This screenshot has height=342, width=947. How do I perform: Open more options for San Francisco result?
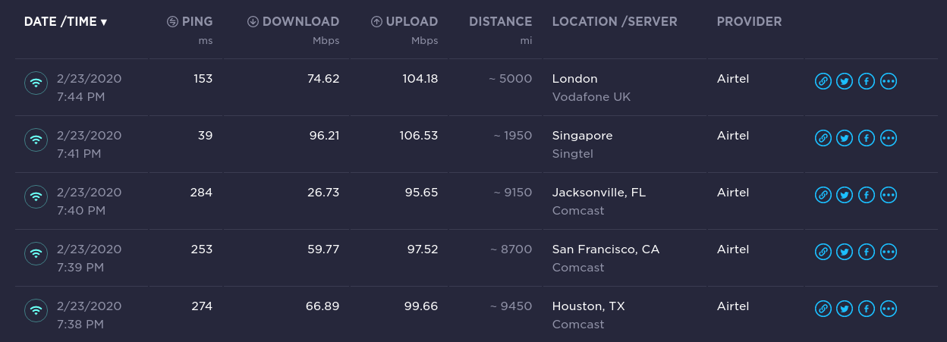point(889,252)
